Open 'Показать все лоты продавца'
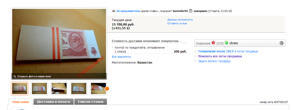 pos(220,56)
